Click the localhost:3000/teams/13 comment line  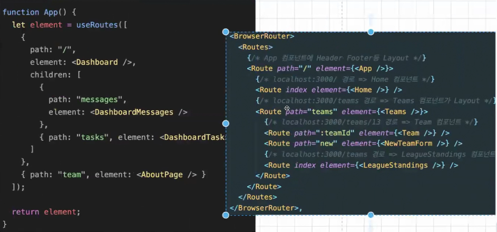[x=371, y=122]
